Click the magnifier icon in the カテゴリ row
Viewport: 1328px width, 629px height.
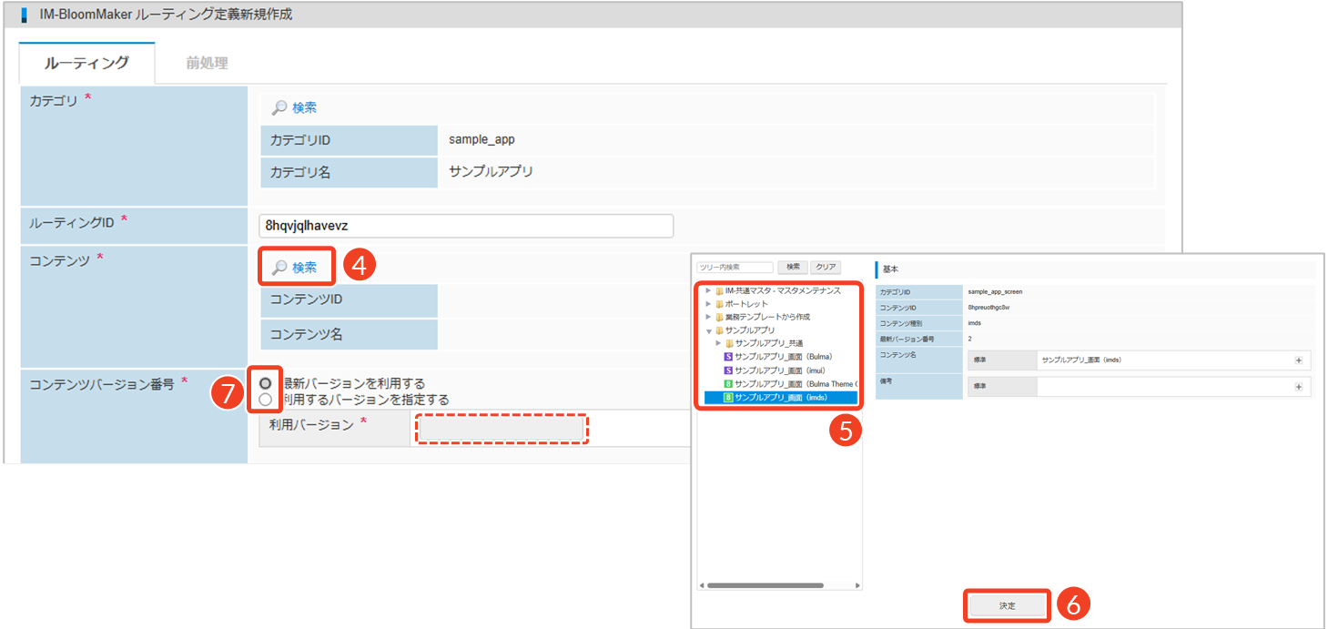(x=279, y=107)
